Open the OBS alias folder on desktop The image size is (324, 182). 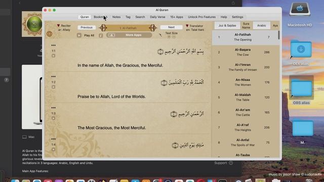tap(302, 88)
